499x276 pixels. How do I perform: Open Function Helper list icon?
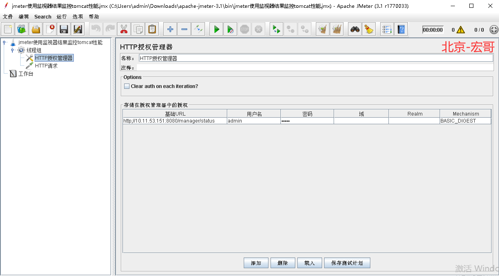pos(387,29)
